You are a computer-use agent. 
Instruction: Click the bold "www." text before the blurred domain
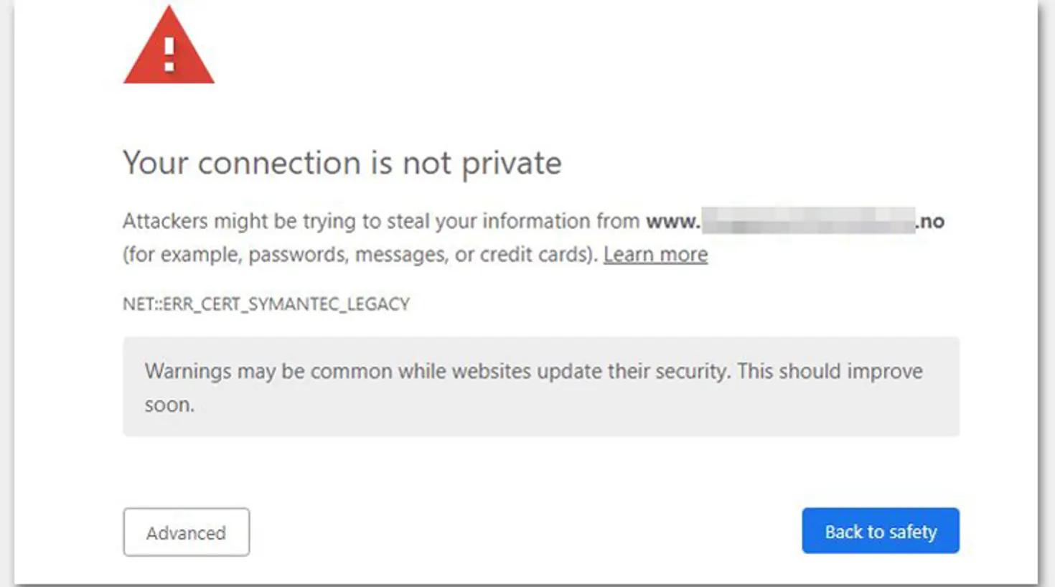point(672,222)
